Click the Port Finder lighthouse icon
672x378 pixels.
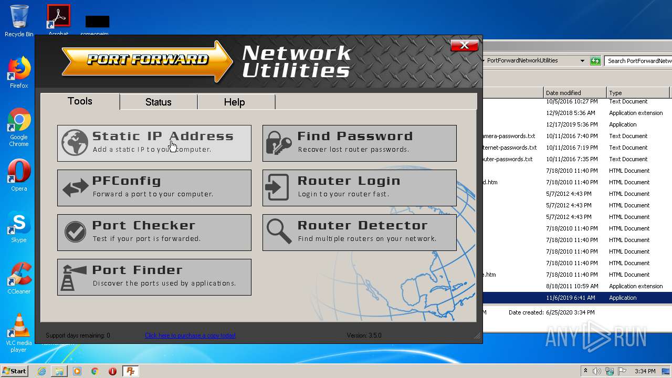[74, 277]
